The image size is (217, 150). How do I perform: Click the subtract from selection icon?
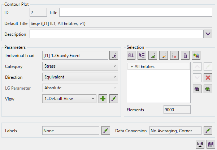click(164, 55)
